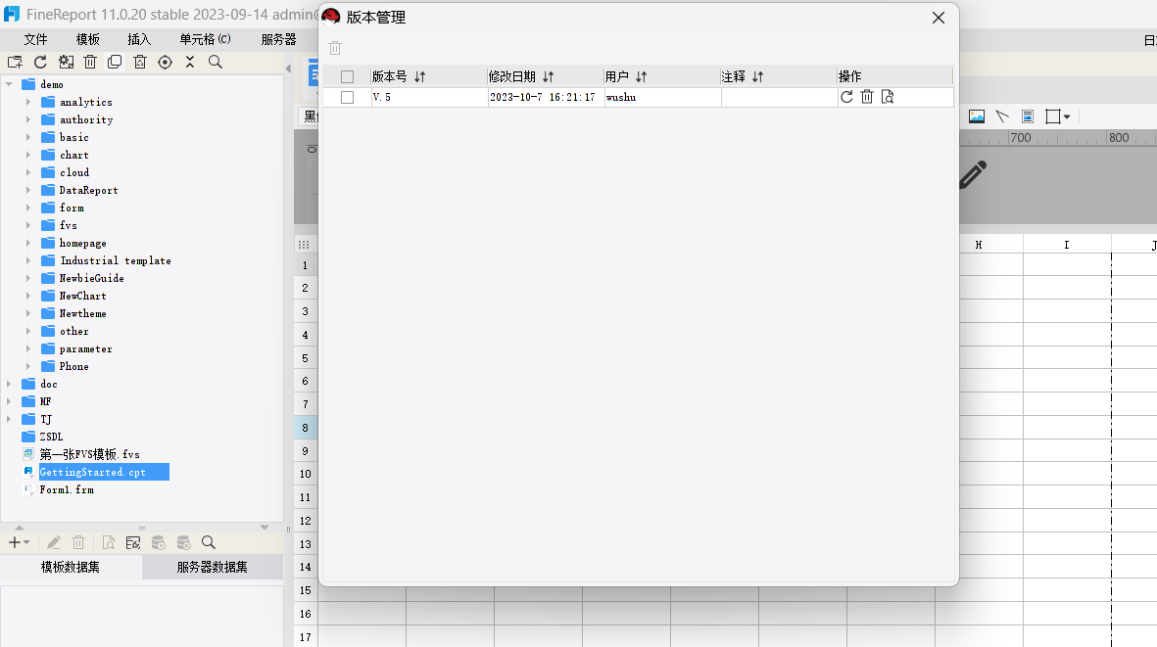Screen dimensions: 1157x647
Task: Click the GettingStarted.cpt file icon
Action: pos(28,472)
